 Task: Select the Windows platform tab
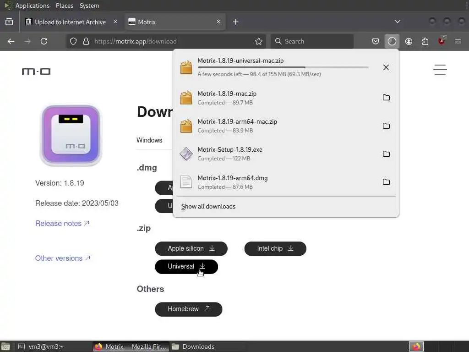(149, 140)
